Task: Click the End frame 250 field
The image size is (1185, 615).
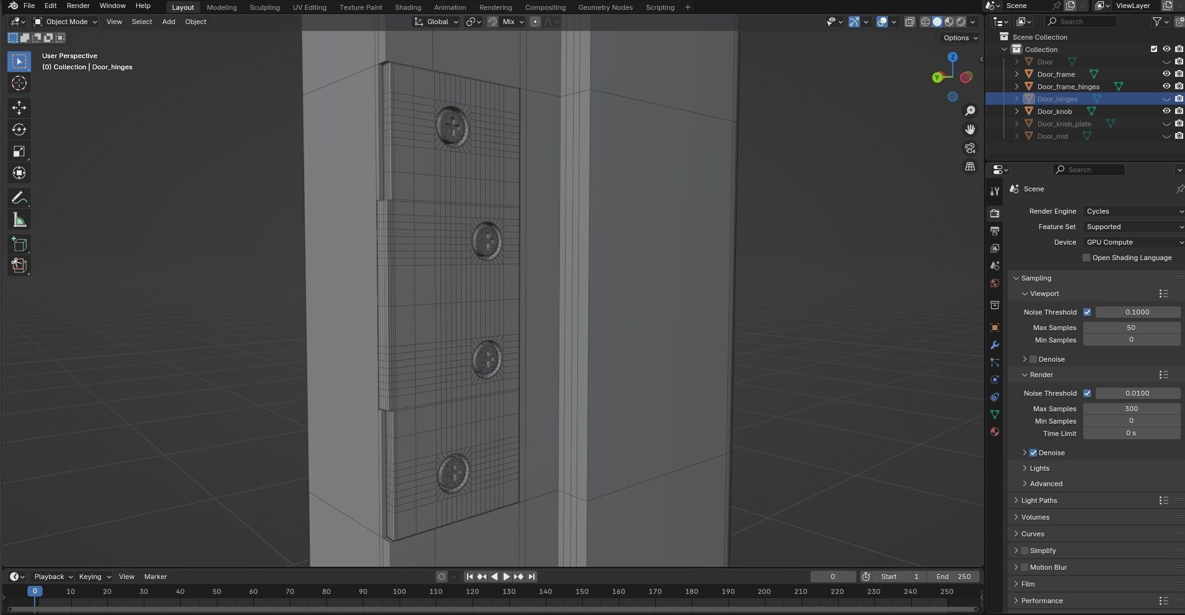Action: [x=953, y=577]
